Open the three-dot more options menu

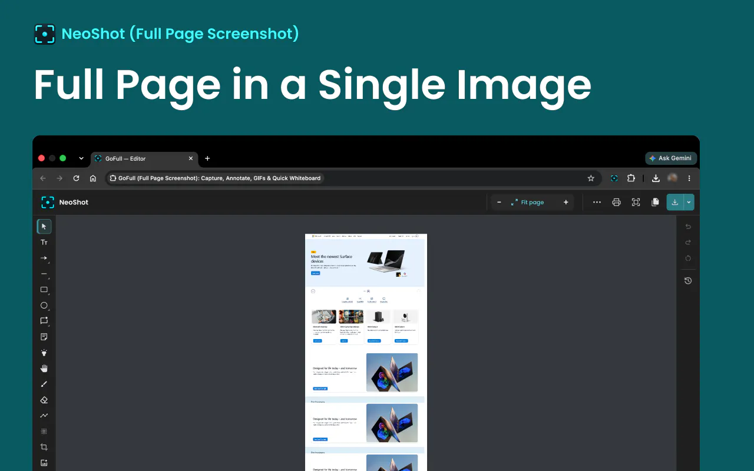pyautogui.click(x=597, y=202)
